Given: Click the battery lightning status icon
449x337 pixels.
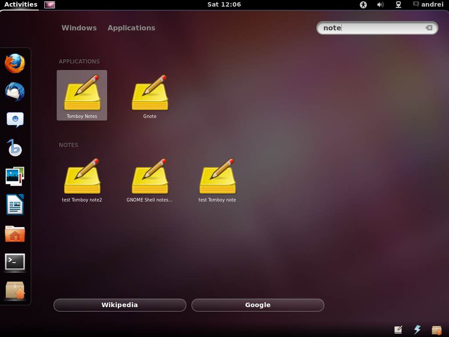Looking at the screenshot, I should point(417,329).
